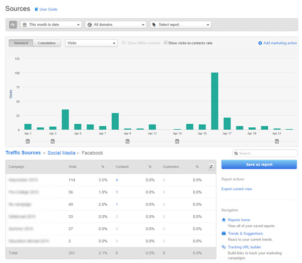Open the User Guide link

pos(48,9)
